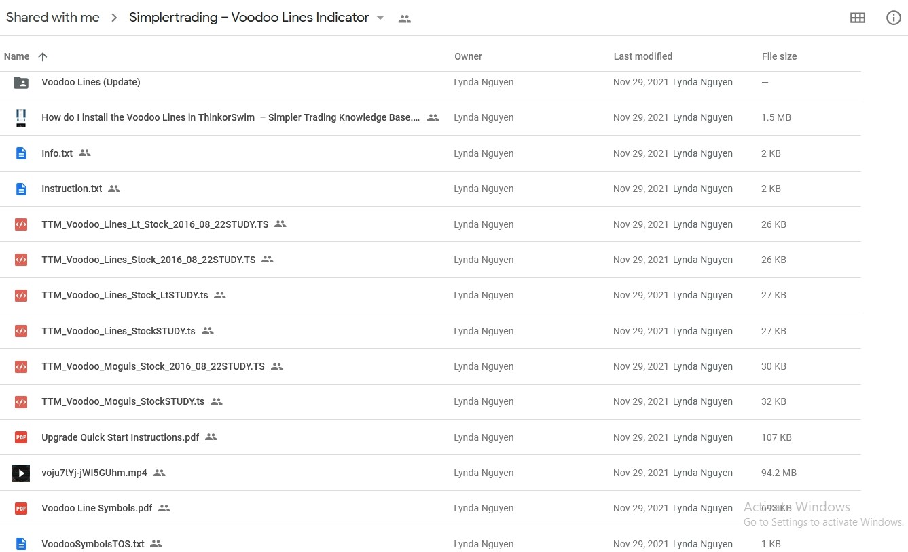Select Info.txt file name

pos(57,153)
